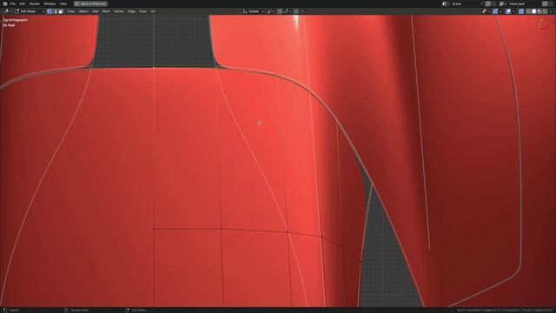This screenshot has width=556, height=313.
Task: Open viewport object visibility dropdown
Action: tap(486, 11)
